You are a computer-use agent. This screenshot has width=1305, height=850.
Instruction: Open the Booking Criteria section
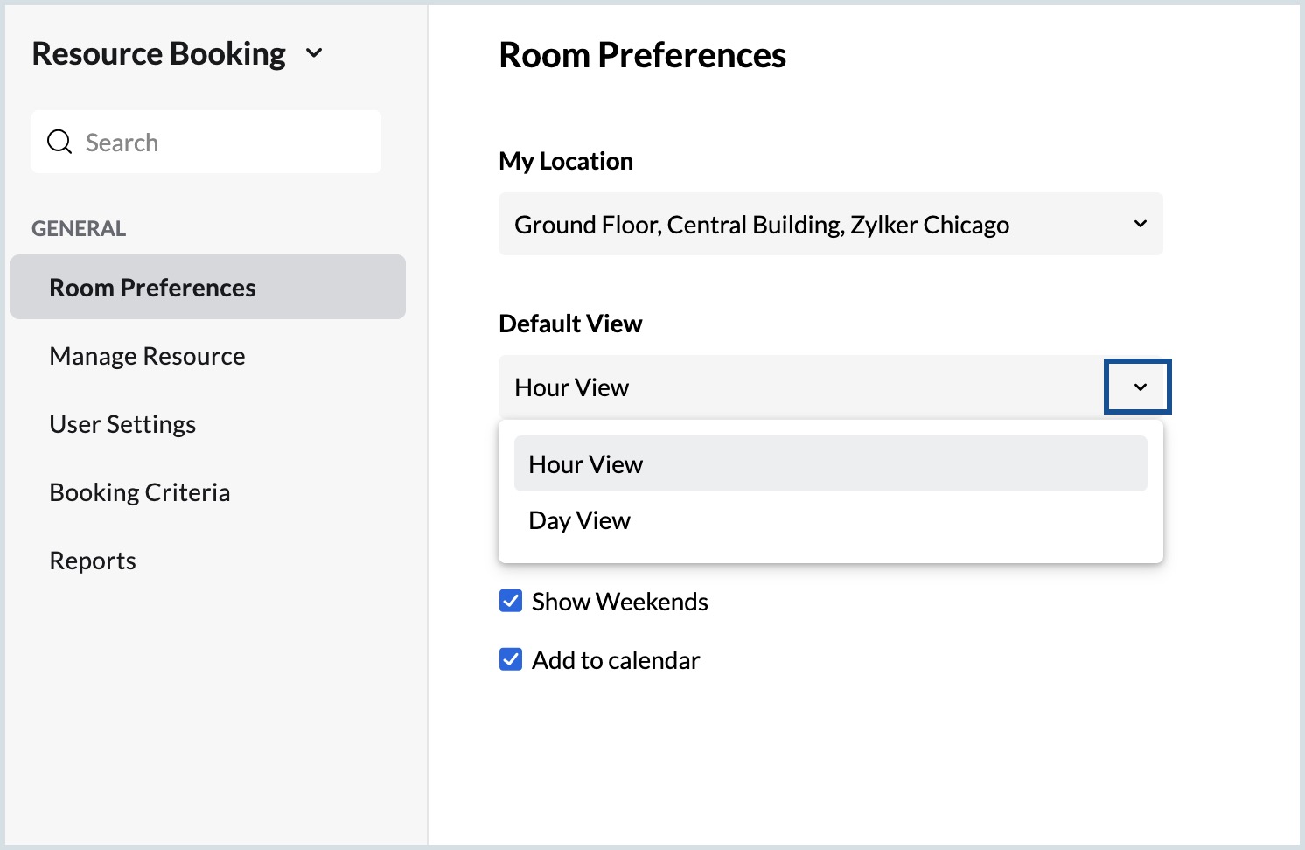coord(140,492)
